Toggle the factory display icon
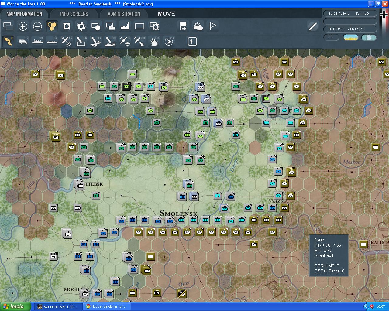This screenshot has width=389, height=311. coord(125,26)
